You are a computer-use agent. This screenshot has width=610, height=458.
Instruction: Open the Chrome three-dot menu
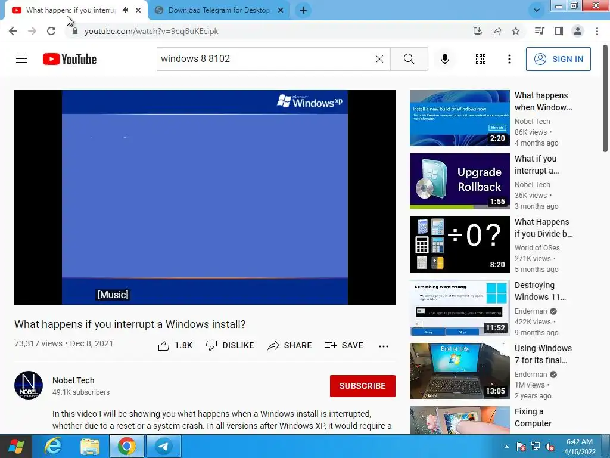[597, 31]
